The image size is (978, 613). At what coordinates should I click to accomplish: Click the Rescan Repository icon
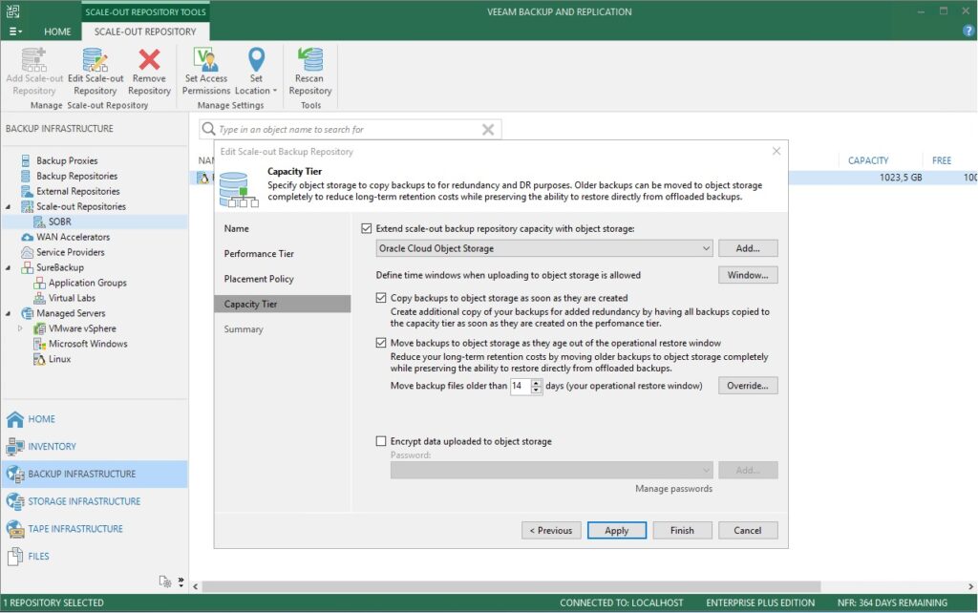[x=310, y=60]
